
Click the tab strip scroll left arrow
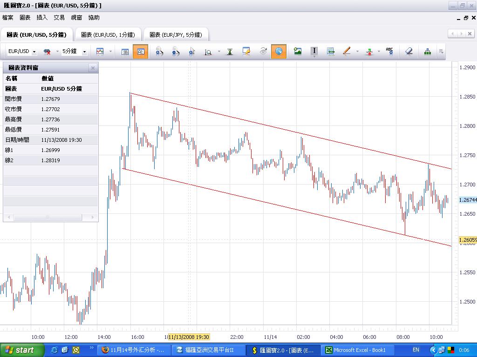(x=453, y=33)
